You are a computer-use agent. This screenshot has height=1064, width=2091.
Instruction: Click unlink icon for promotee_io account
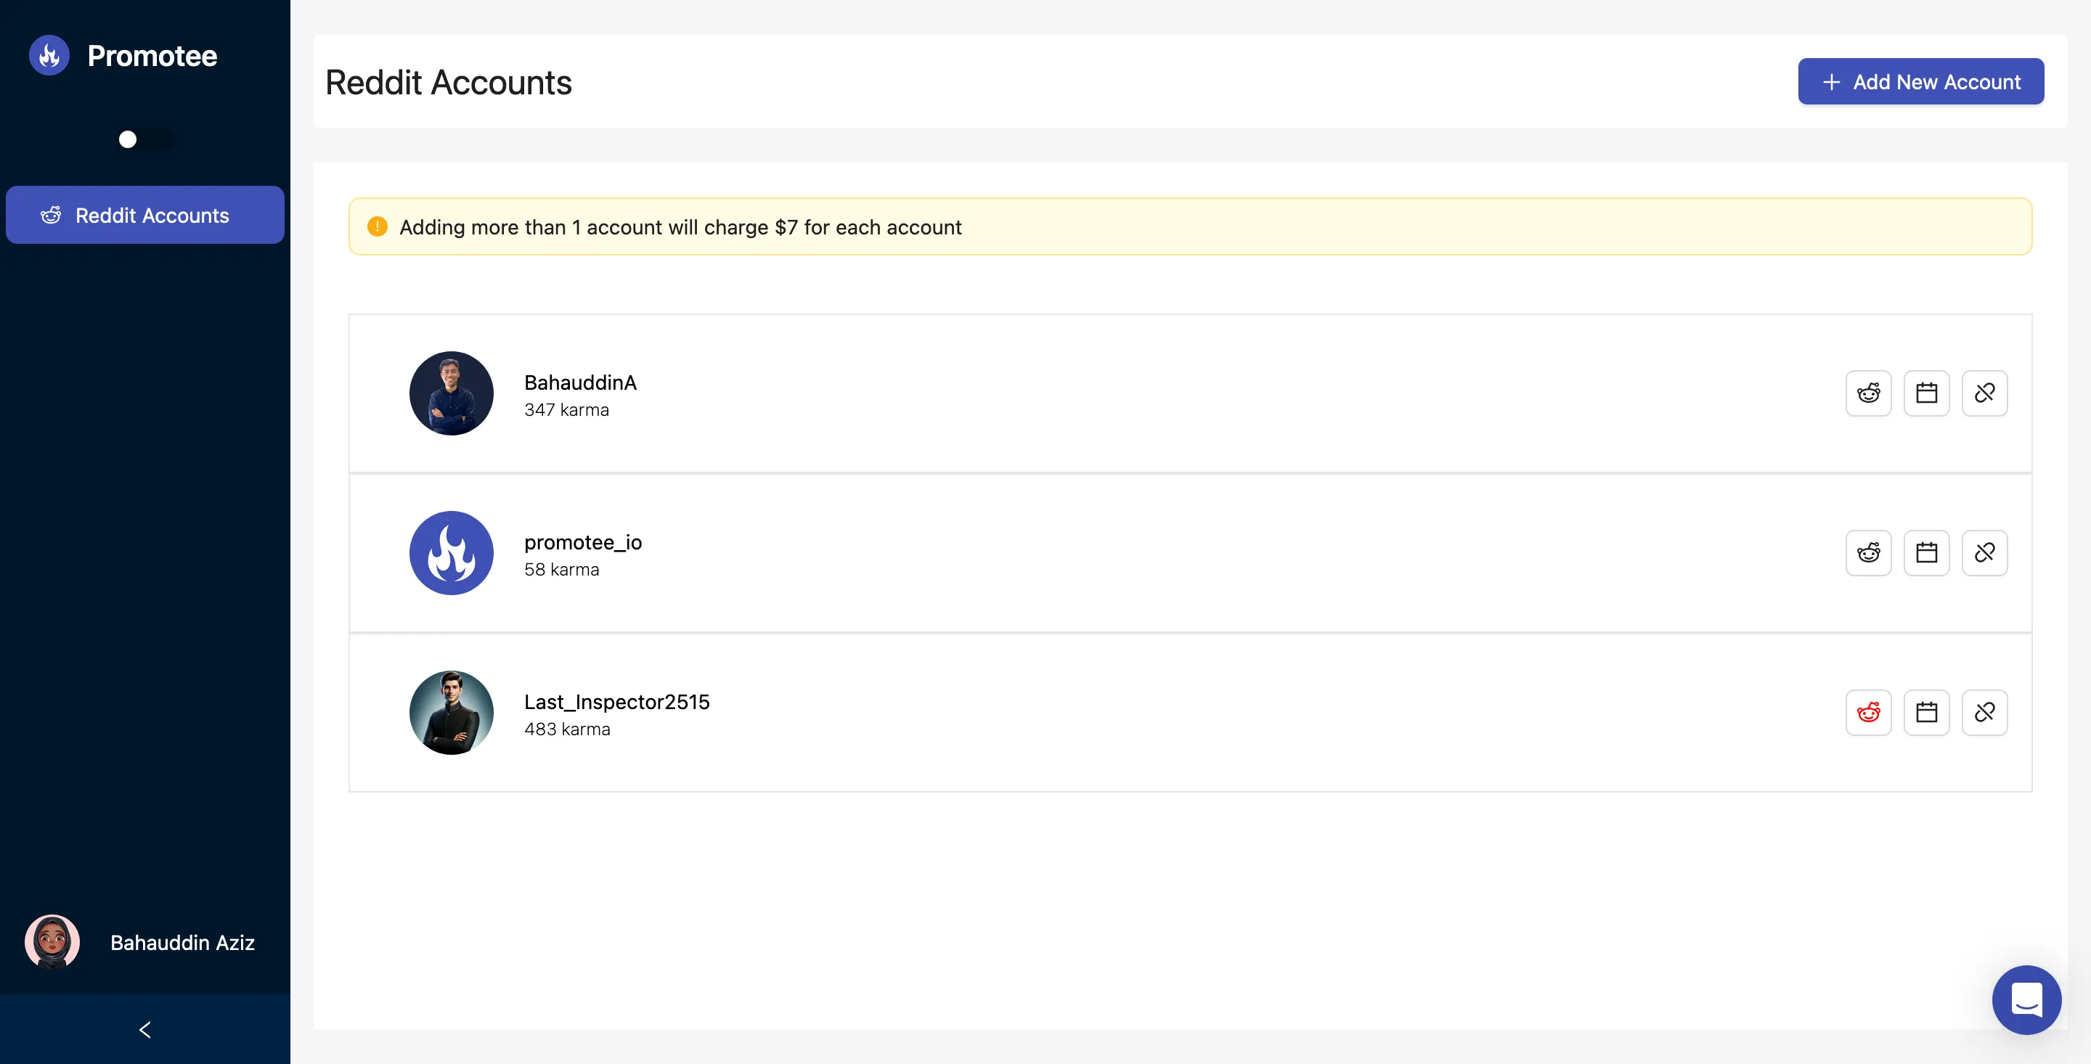click(1984, 553)
